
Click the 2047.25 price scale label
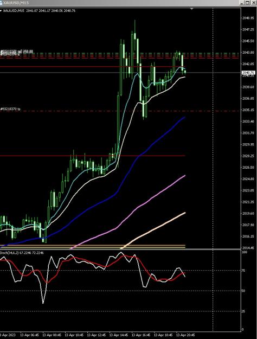tap(248, 29)
